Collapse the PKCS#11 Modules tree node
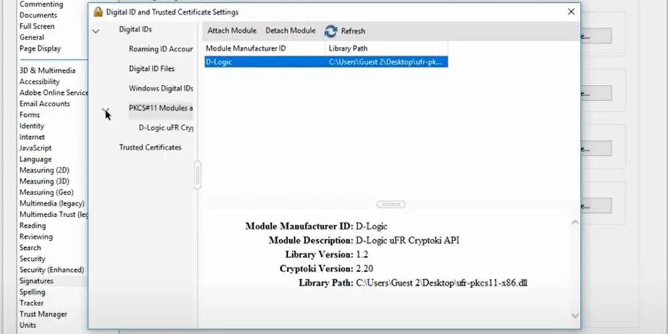This screenshot has width=668, height=334. pos(106,110)
